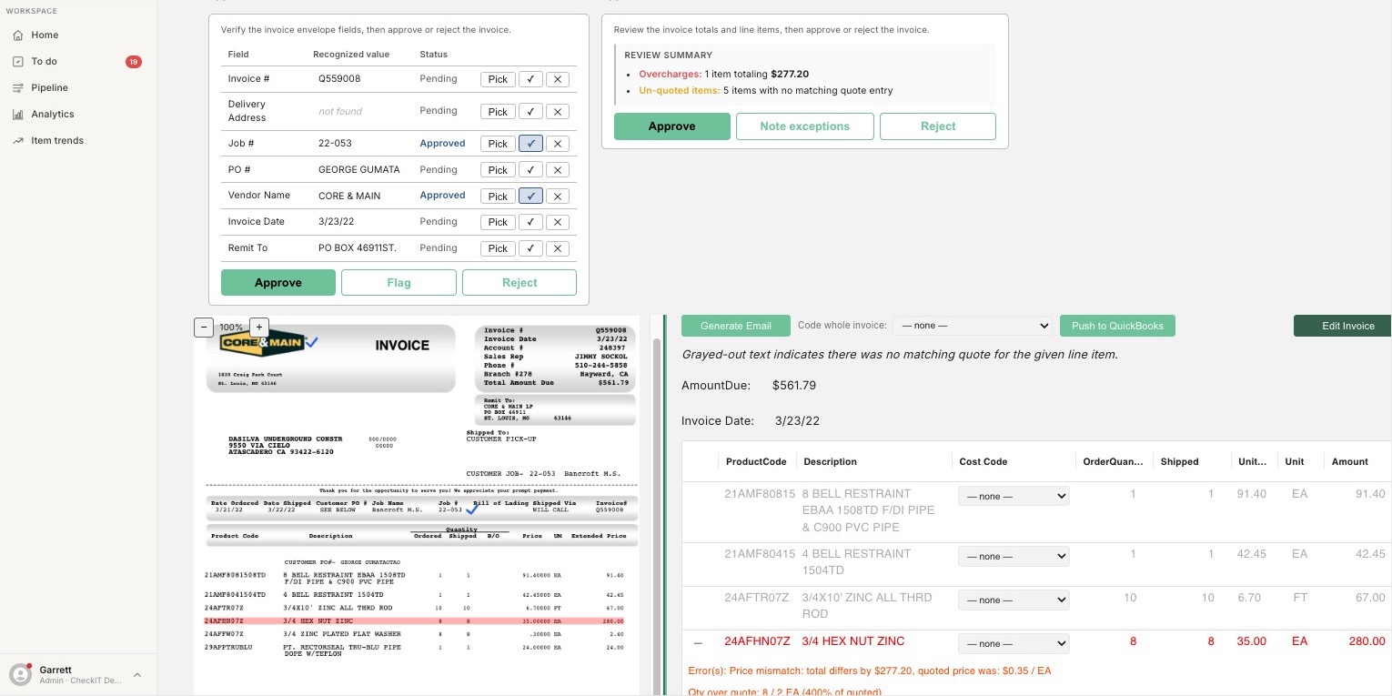
Task: Open the To do checklist icon
Action: [x=18, y=62]
